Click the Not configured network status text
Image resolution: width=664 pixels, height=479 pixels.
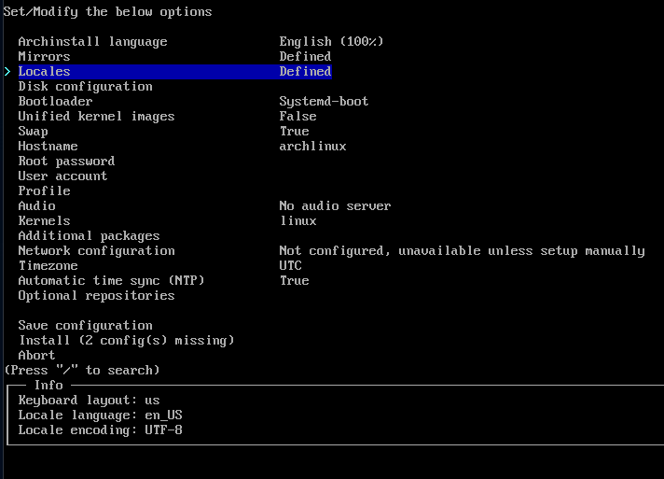tap(462, 251)
